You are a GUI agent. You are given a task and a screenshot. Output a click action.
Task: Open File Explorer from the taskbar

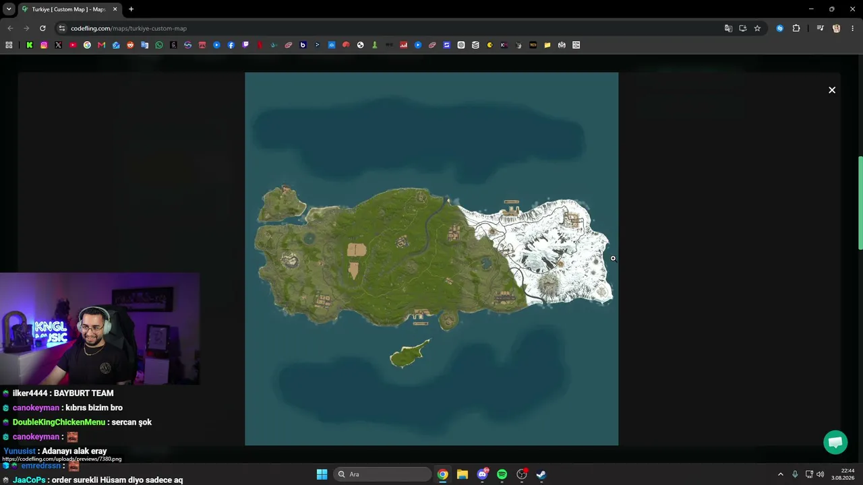pos(463,474)
